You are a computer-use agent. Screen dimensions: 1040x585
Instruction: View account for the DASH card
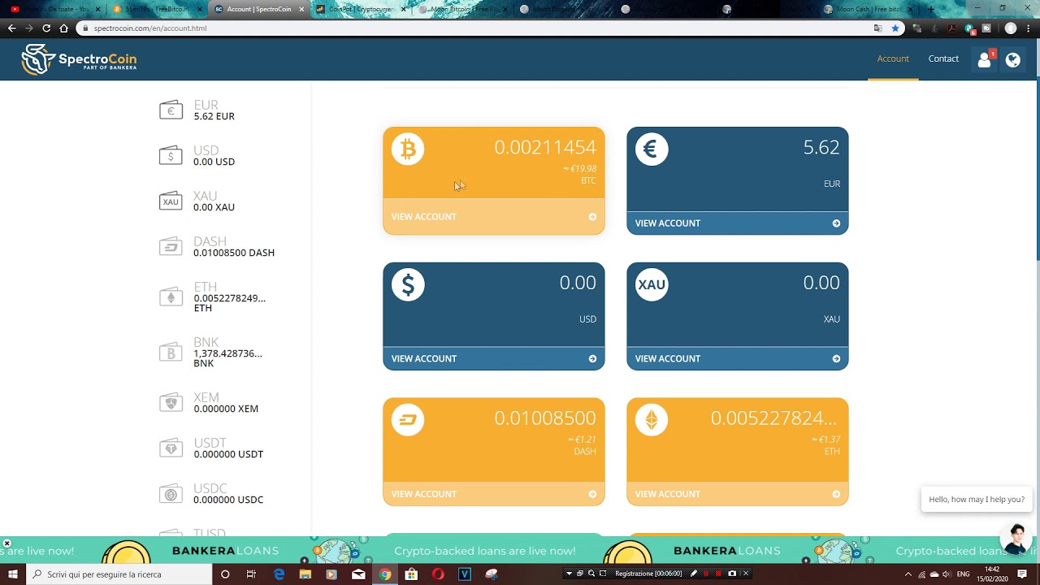coord(494,494)
